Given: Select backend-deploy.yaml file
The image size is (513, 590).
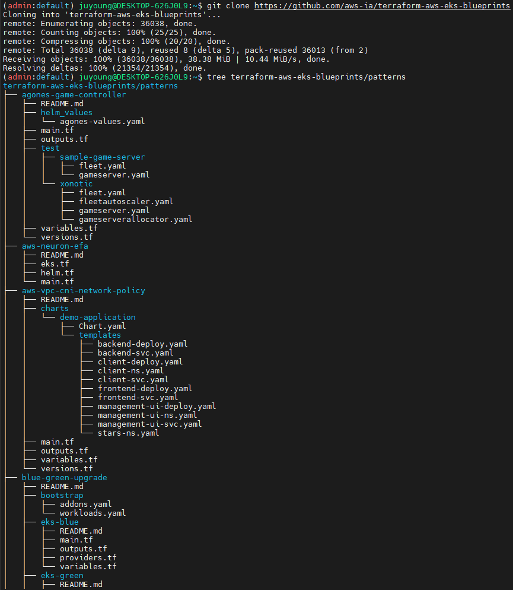Looking at the screenshot, I should [x=143, y=344].
